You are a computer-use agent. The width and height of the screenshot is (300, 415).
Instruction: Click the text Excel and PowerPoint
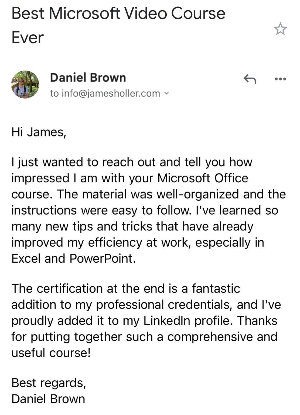[73, 259]
